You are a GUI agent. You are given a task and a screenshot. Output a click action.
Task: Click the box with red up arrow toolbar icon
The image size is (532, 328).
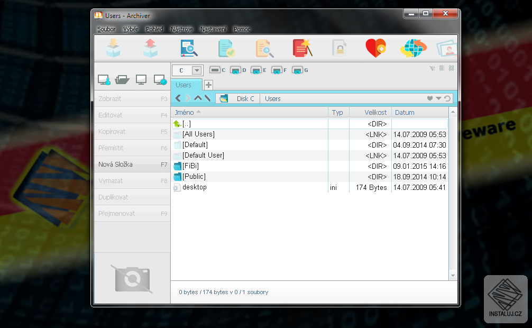click(150, 48)
